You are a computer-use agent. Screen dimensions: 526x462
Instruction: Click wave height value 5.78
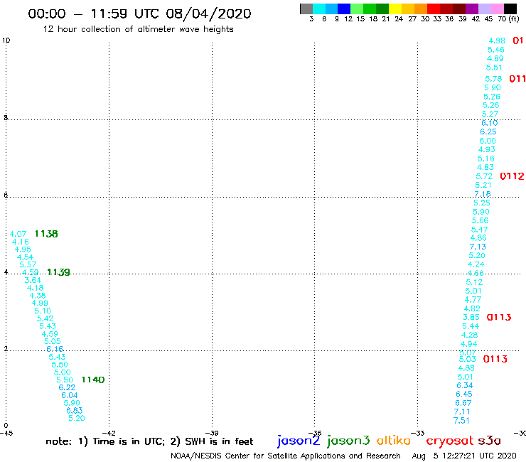(x=493, y=79)
